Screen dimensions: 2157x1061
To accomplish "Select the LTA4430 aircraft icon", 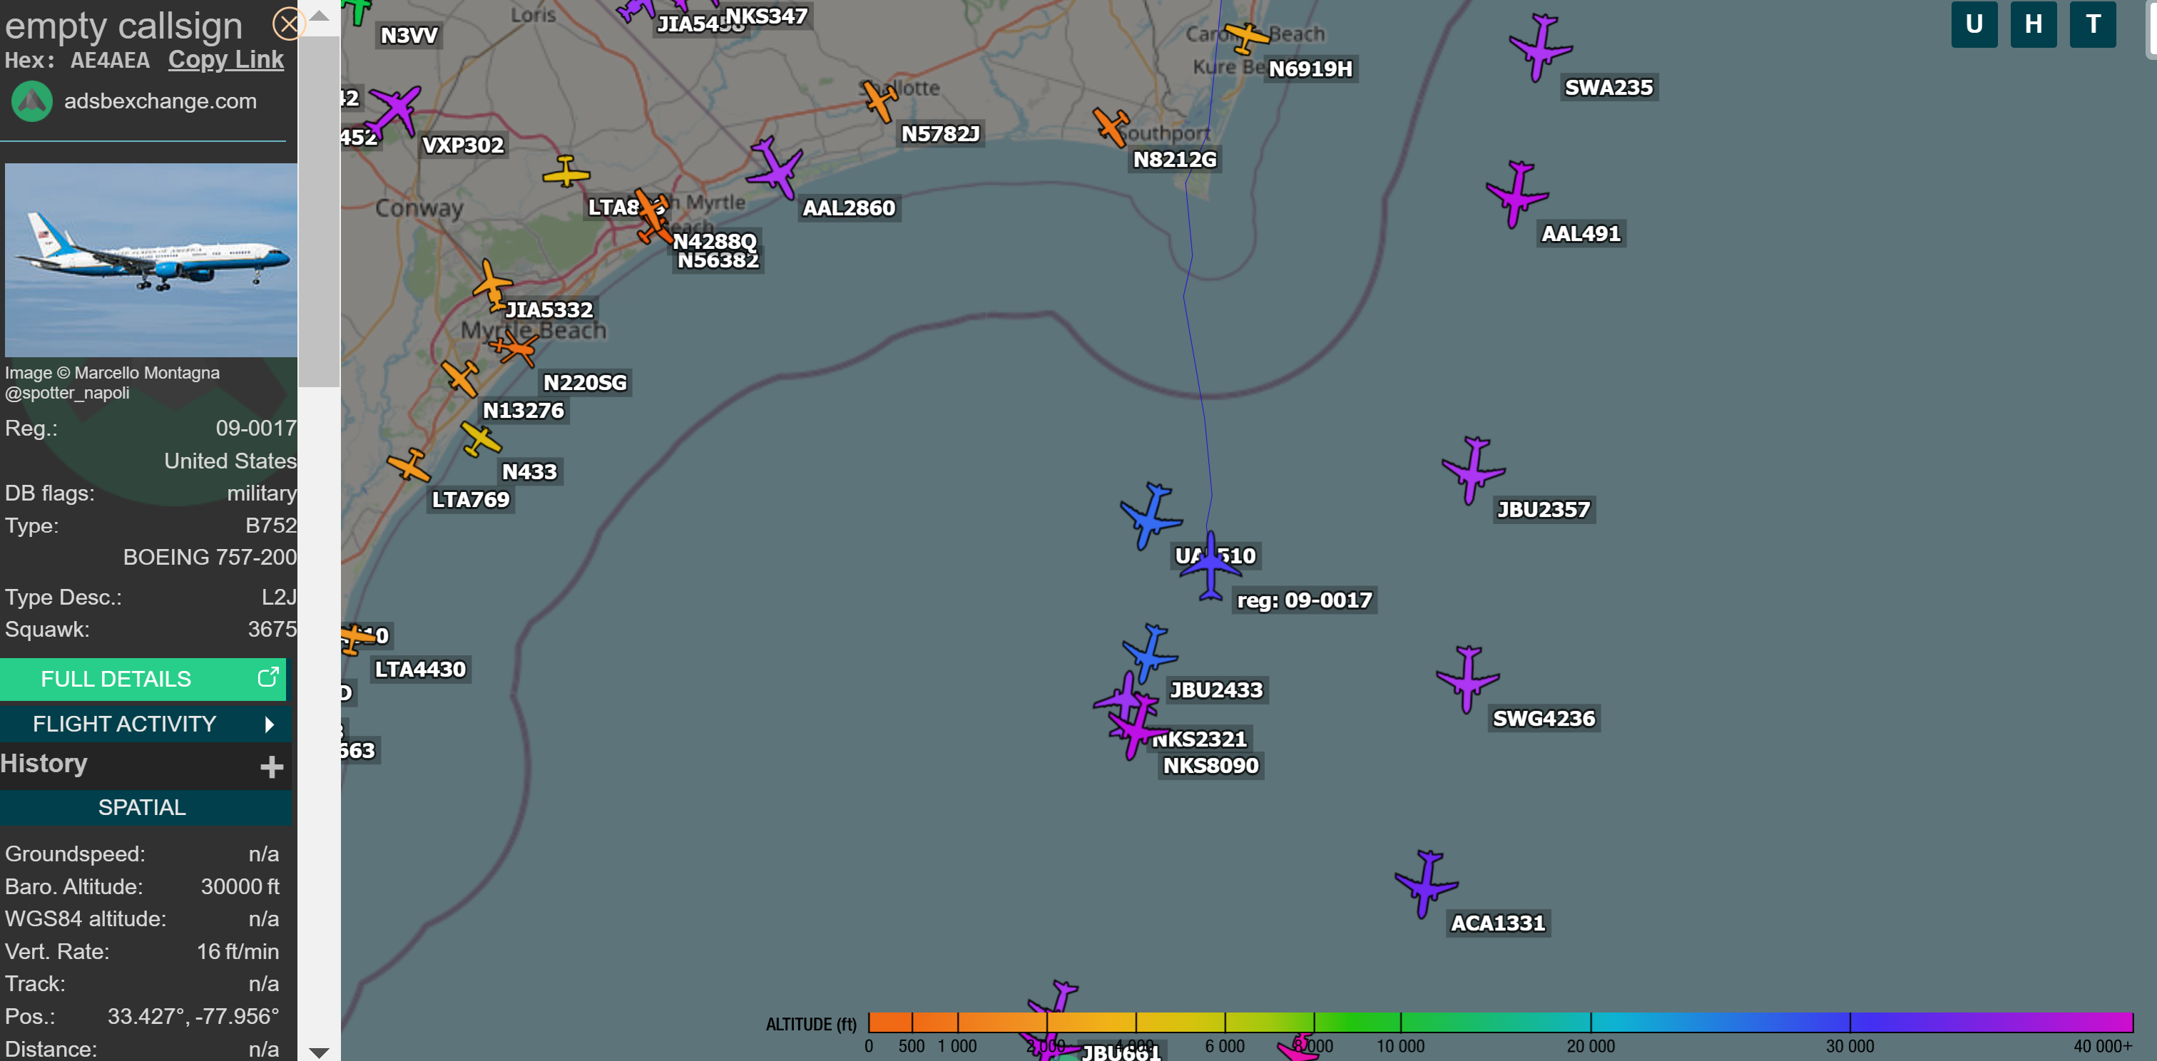I will (357, 638).
